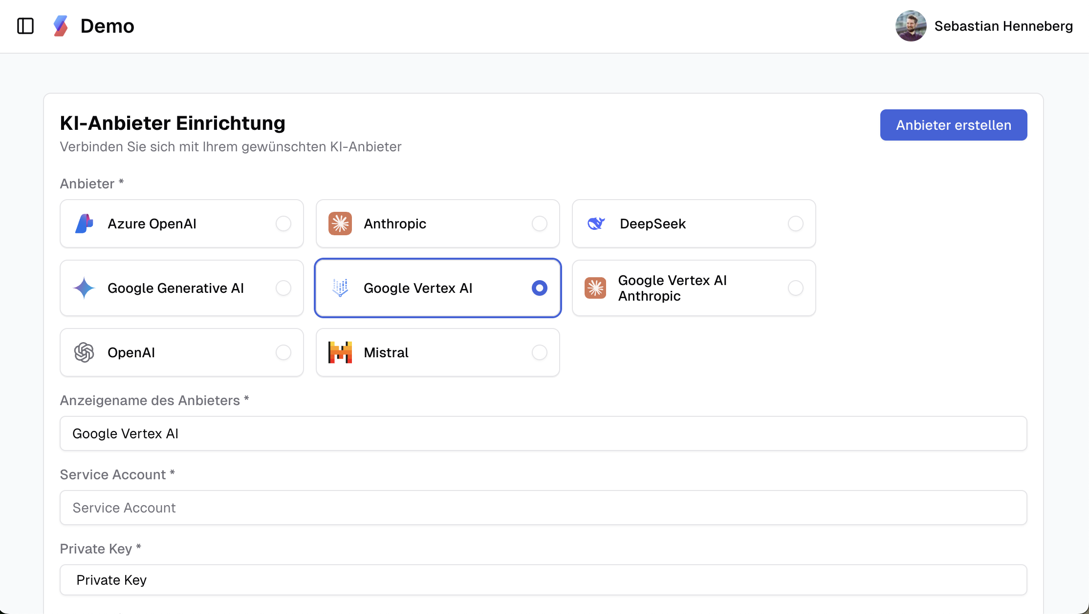
Task: Select the Anthropic radio button
Action: [x=540, y=224]
